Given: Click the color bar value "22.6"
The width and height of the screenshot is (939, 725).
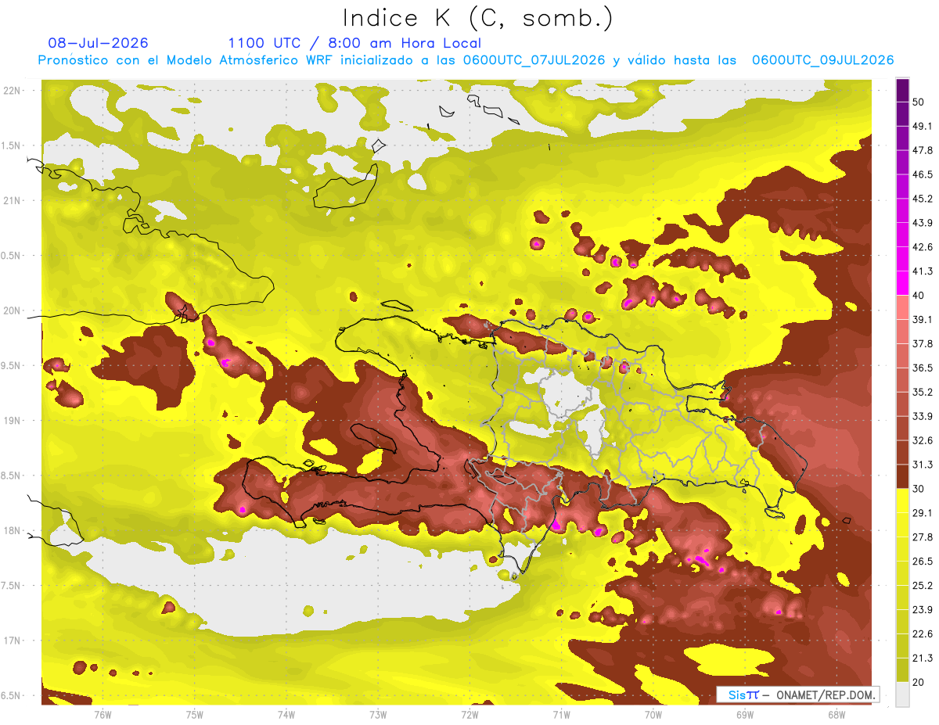Looking at the screenshot, I should pyautogui.click(x=924, y=633).
